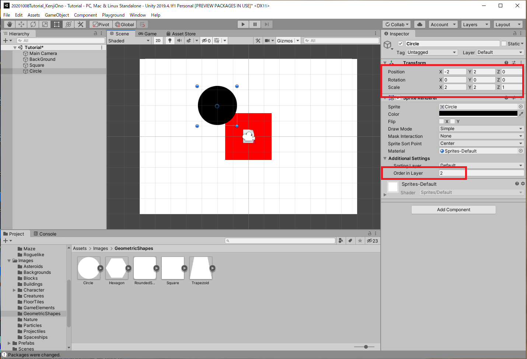Select the Rotate tool
This screenshot has width=527, height=359.
[33, 24]
